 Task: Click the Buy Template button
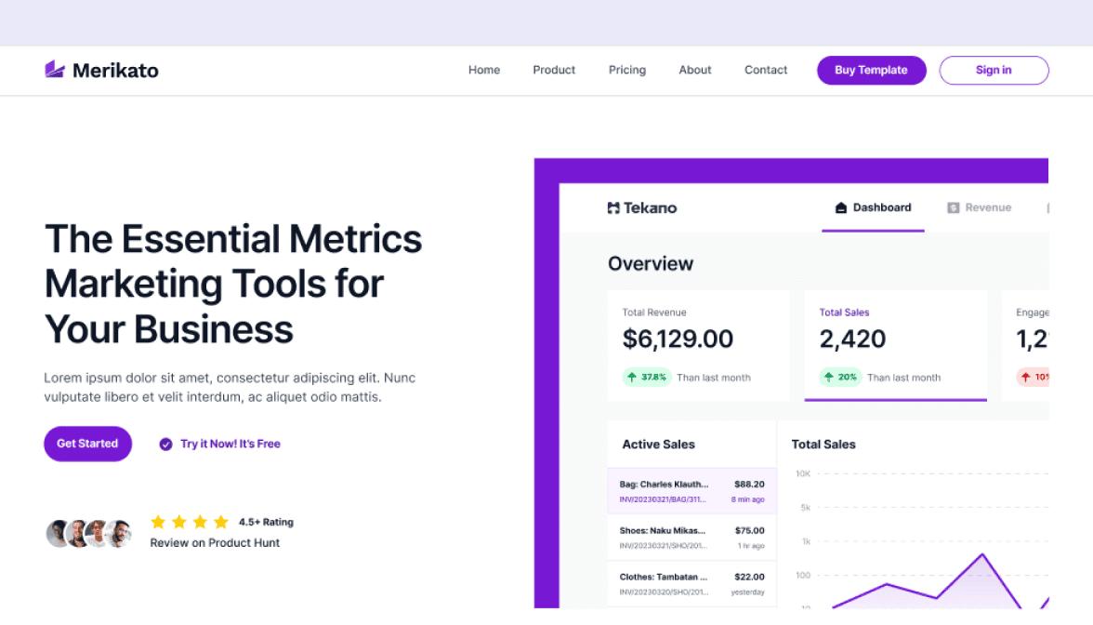coord(871,70)
